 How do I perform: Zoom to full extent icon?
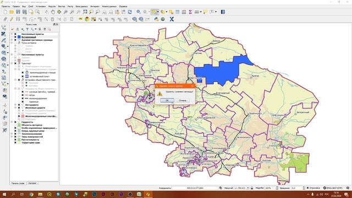coord(85,12)
